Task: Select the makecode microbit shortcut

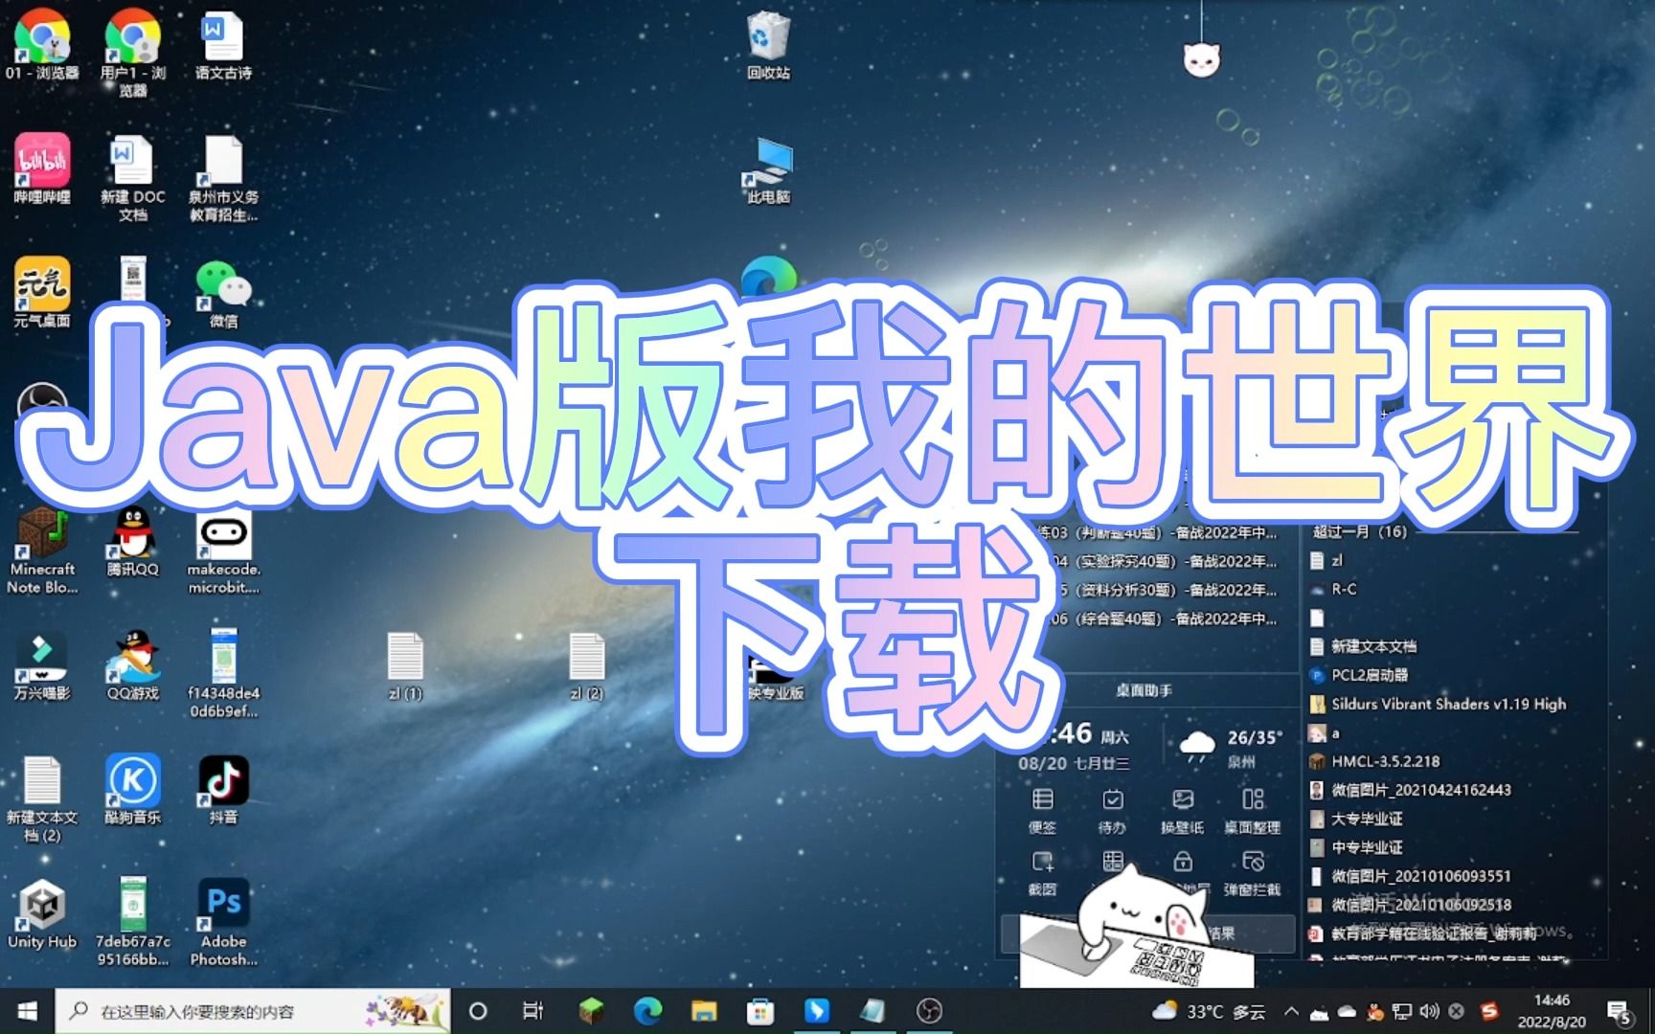Action: click(223, 551)
